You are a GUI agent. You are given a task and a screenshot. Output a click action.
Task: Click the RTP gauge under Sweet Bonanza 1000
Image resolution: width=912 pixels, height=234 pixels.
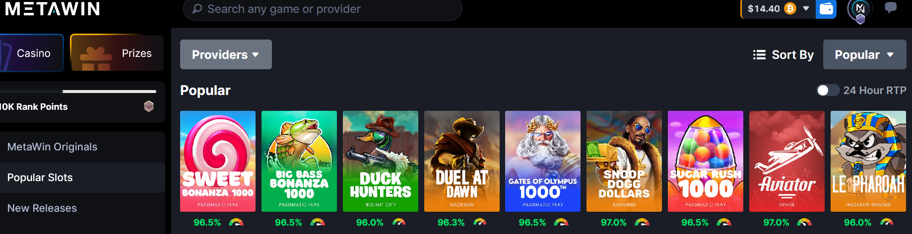[236, 222]
